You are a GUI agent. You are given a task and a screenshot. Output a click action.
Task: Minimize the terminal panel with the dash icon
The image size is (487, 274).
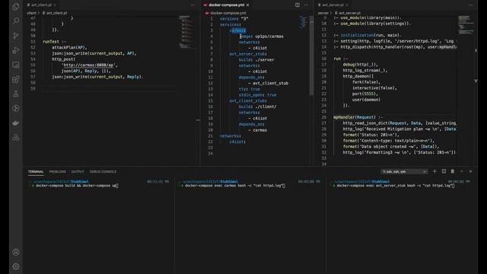pos(462,171)
